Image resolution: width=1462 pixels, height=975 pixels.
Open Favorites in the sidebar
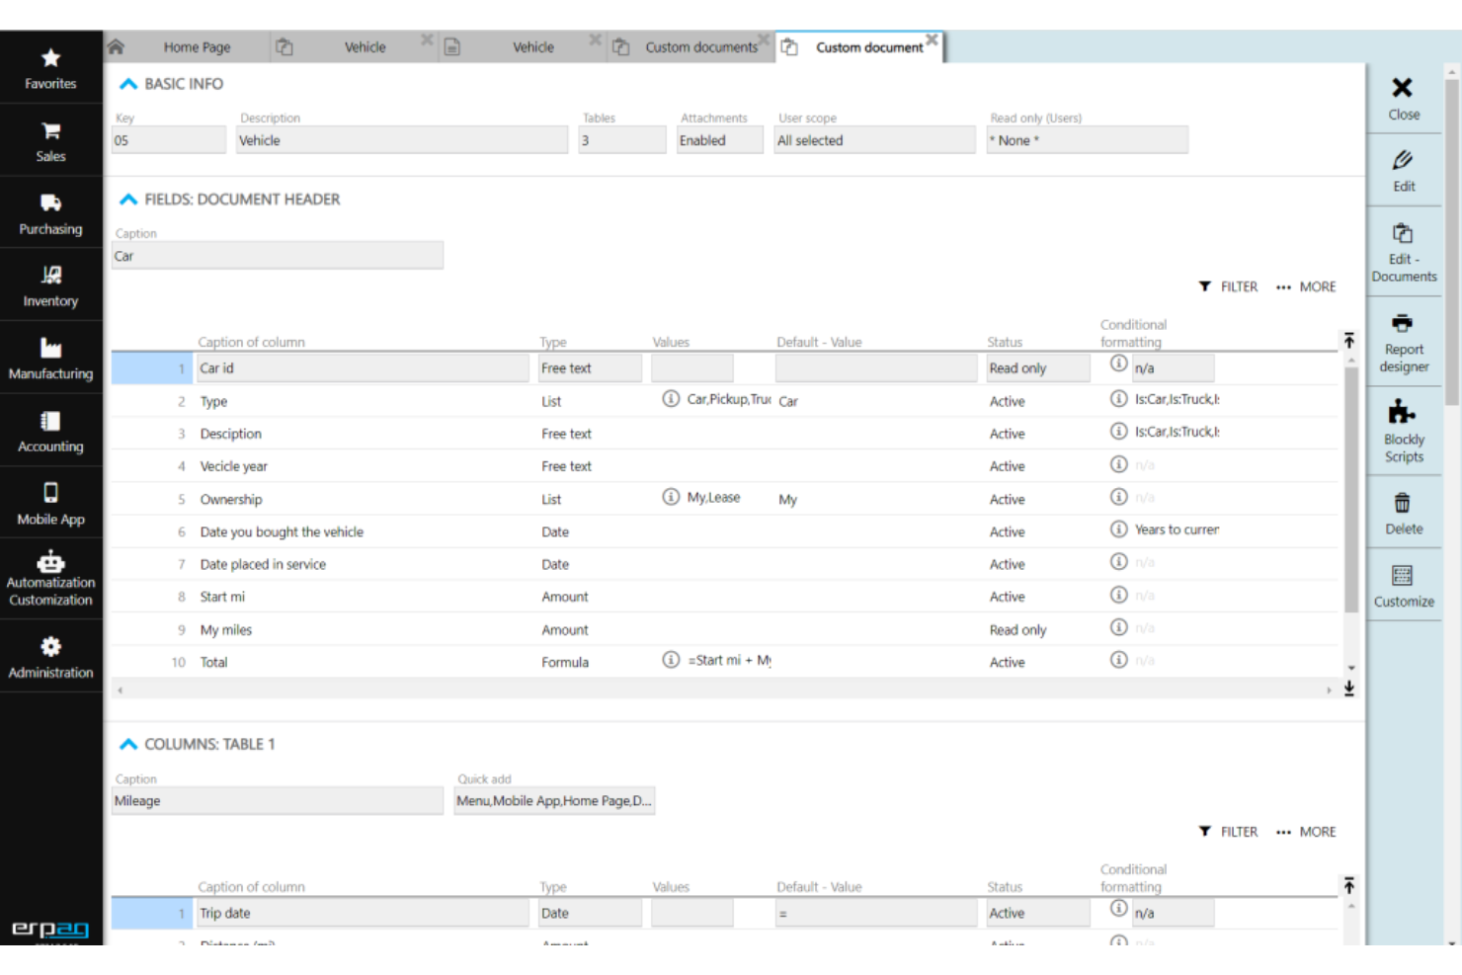(x=50, y=68)
